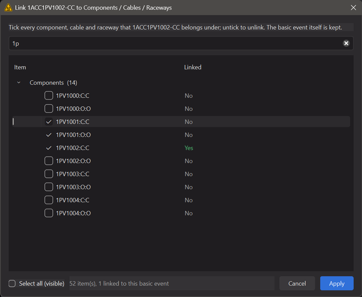Click No status for 1PV1001:O:O

pyautogui.click(x=189, y=135)
